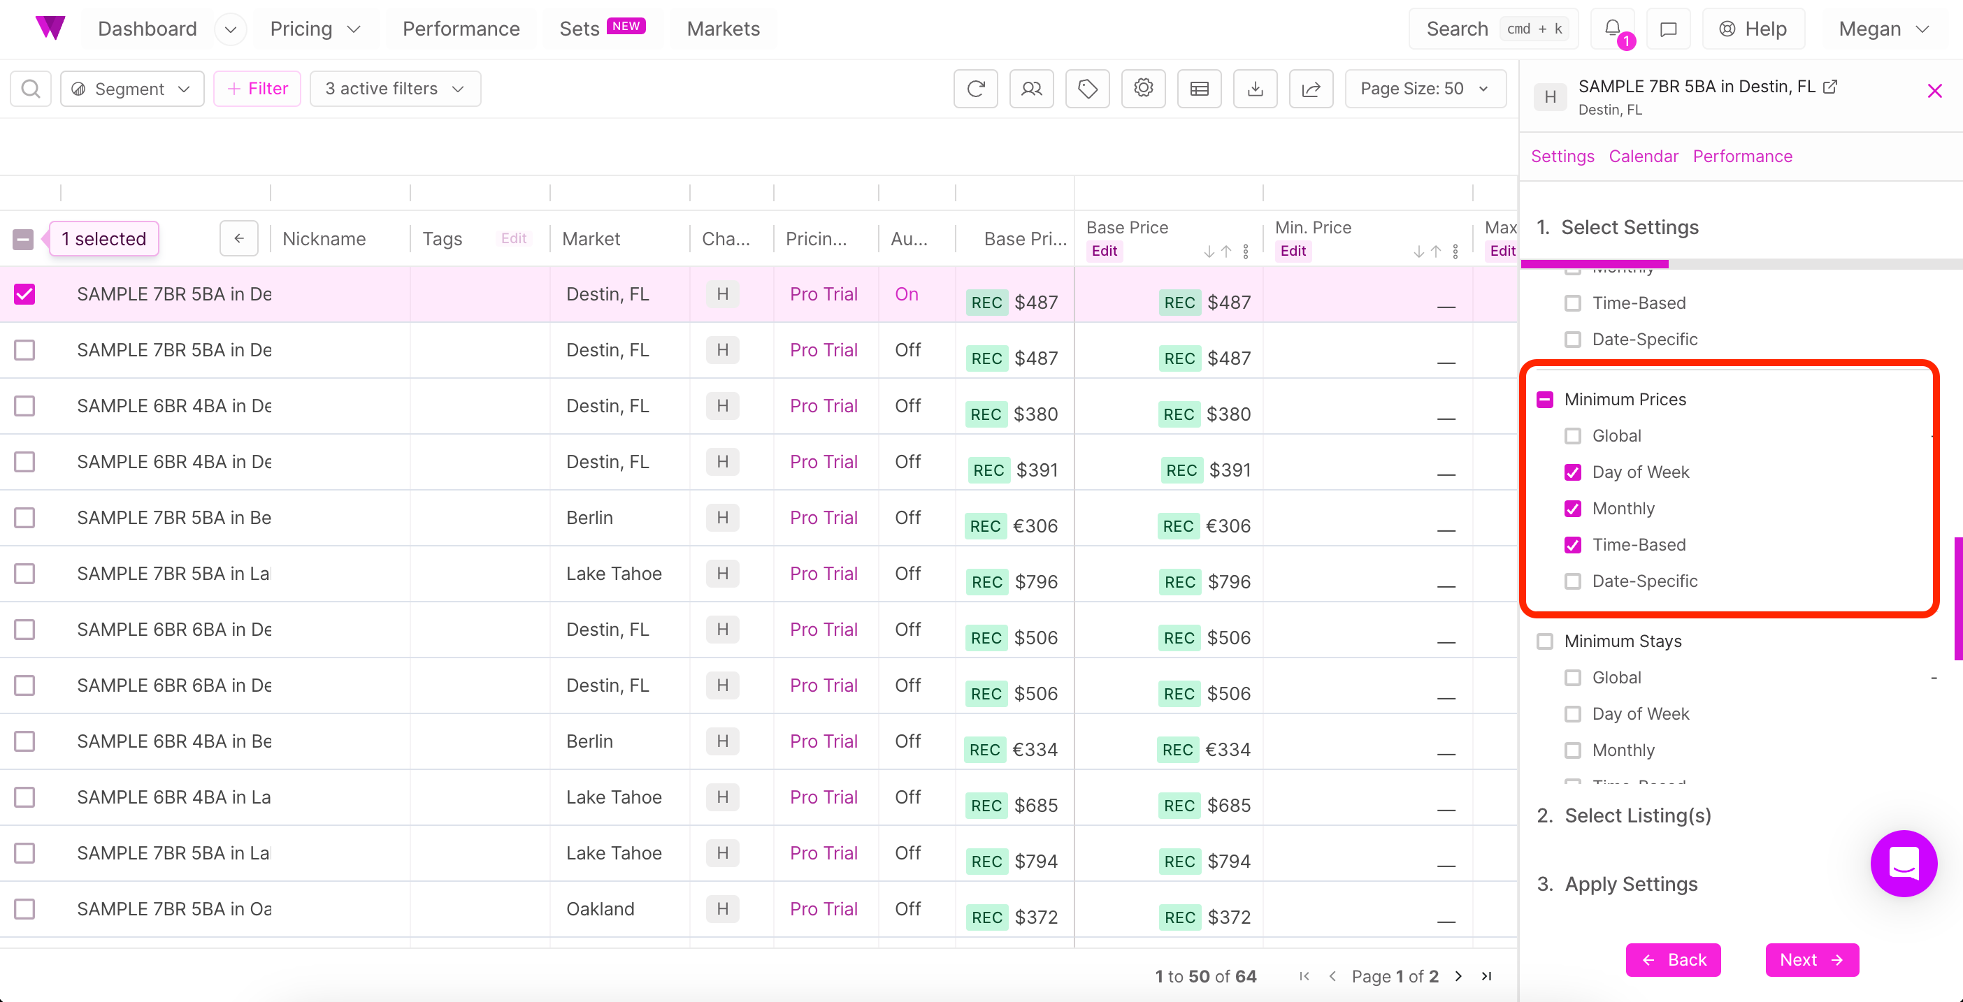Check Day of Week under Minimum Stays
The height and width of the screenshot is (1002, 1963).
point(1573,714)
